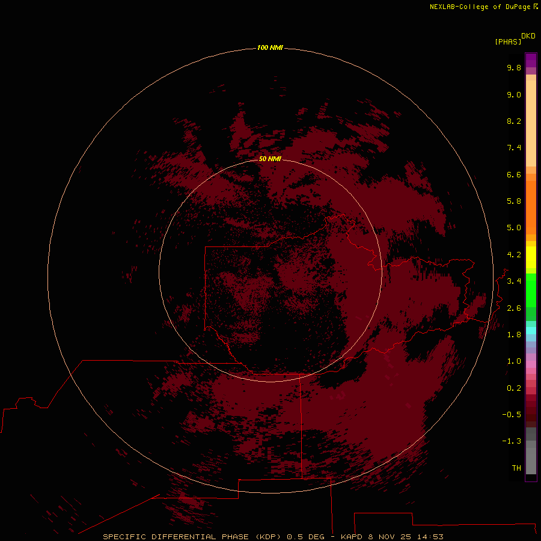Click the 9.0 scale value

click(x=514, y=94)
